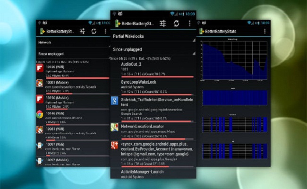Image resolution: width=307 pixels, height=189 pixels.
Task: Open overflow menu in right graph phone
Action: (x=264, y=31)
